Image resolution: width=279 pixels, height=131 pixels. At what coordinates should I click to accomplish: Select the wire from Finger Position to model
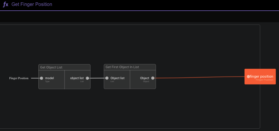pos(35,78)
